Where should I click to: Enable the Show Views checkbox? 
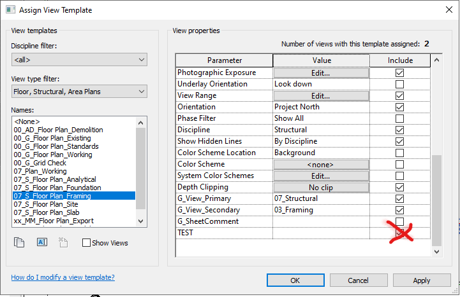[x=86, y=243]
